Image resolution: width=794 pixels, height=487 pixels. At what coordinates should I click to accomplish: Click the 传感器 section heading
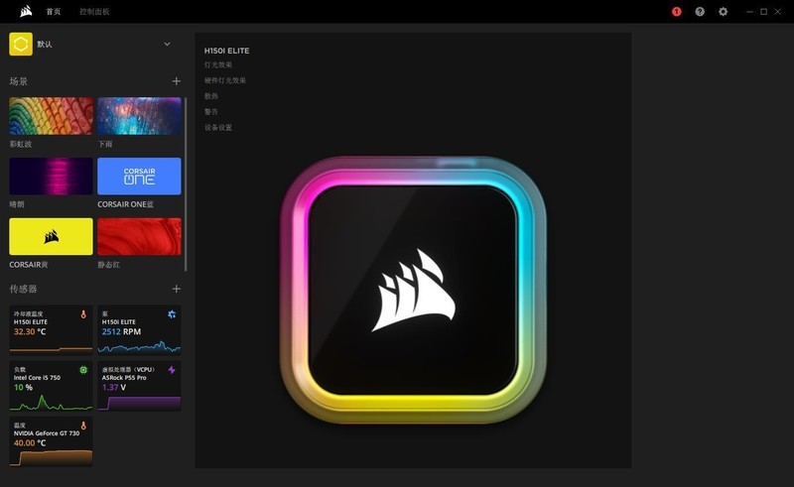pyautogui.click(x=23, y=289)
